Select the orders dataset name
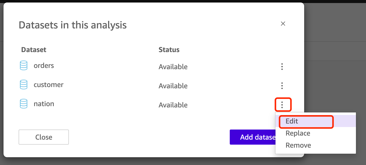This screenshot has width=366, height=165. click(44, 66)
